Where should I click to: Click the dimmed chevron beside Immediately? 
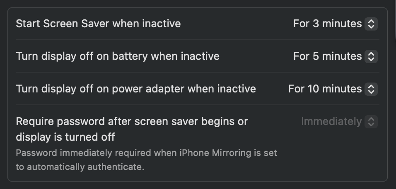371,122
